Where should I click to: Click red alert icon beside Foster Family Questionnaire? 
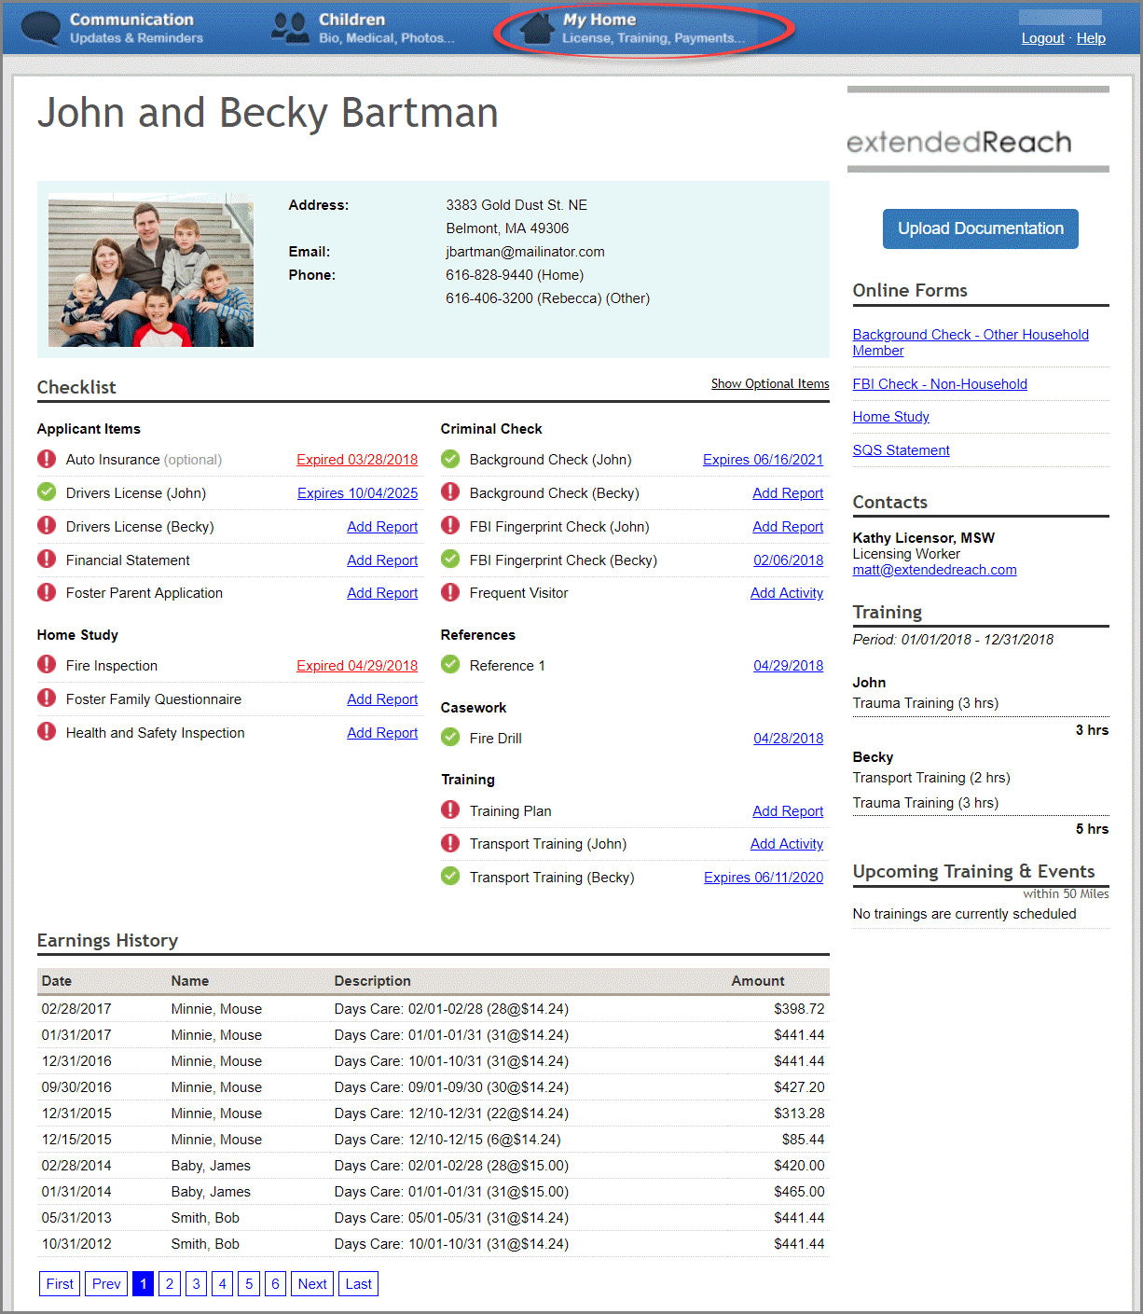coord(47,698)
